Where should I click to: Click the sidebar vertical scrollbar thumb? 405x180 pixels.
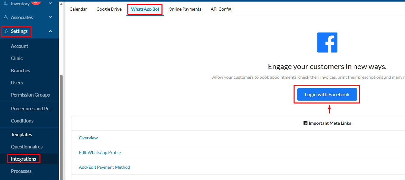point(61,127)
